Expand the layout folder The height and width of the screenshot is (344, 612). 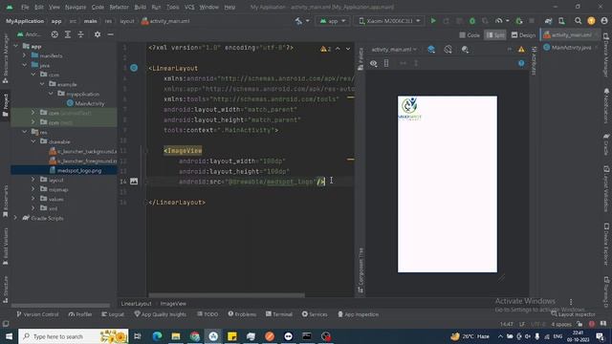click(33, 180)
